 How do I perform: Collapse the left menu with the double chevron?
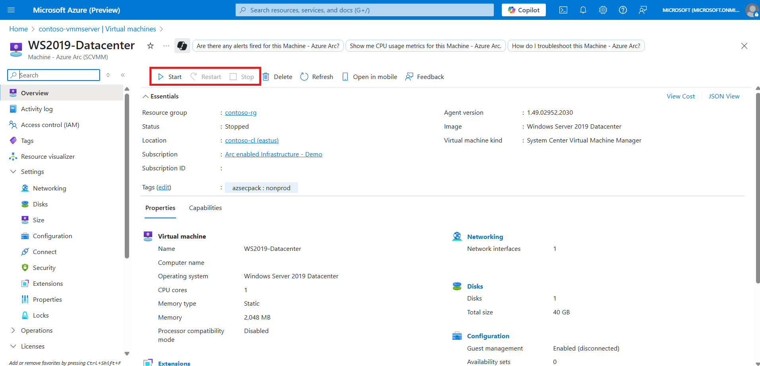(123, 75)
